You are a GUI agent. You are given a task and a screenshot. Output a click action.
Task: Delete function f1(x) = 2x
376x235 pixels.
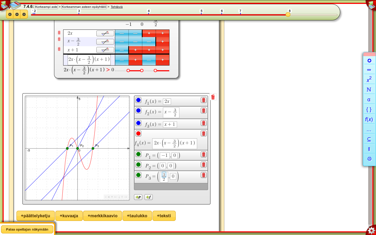point(204,100)
